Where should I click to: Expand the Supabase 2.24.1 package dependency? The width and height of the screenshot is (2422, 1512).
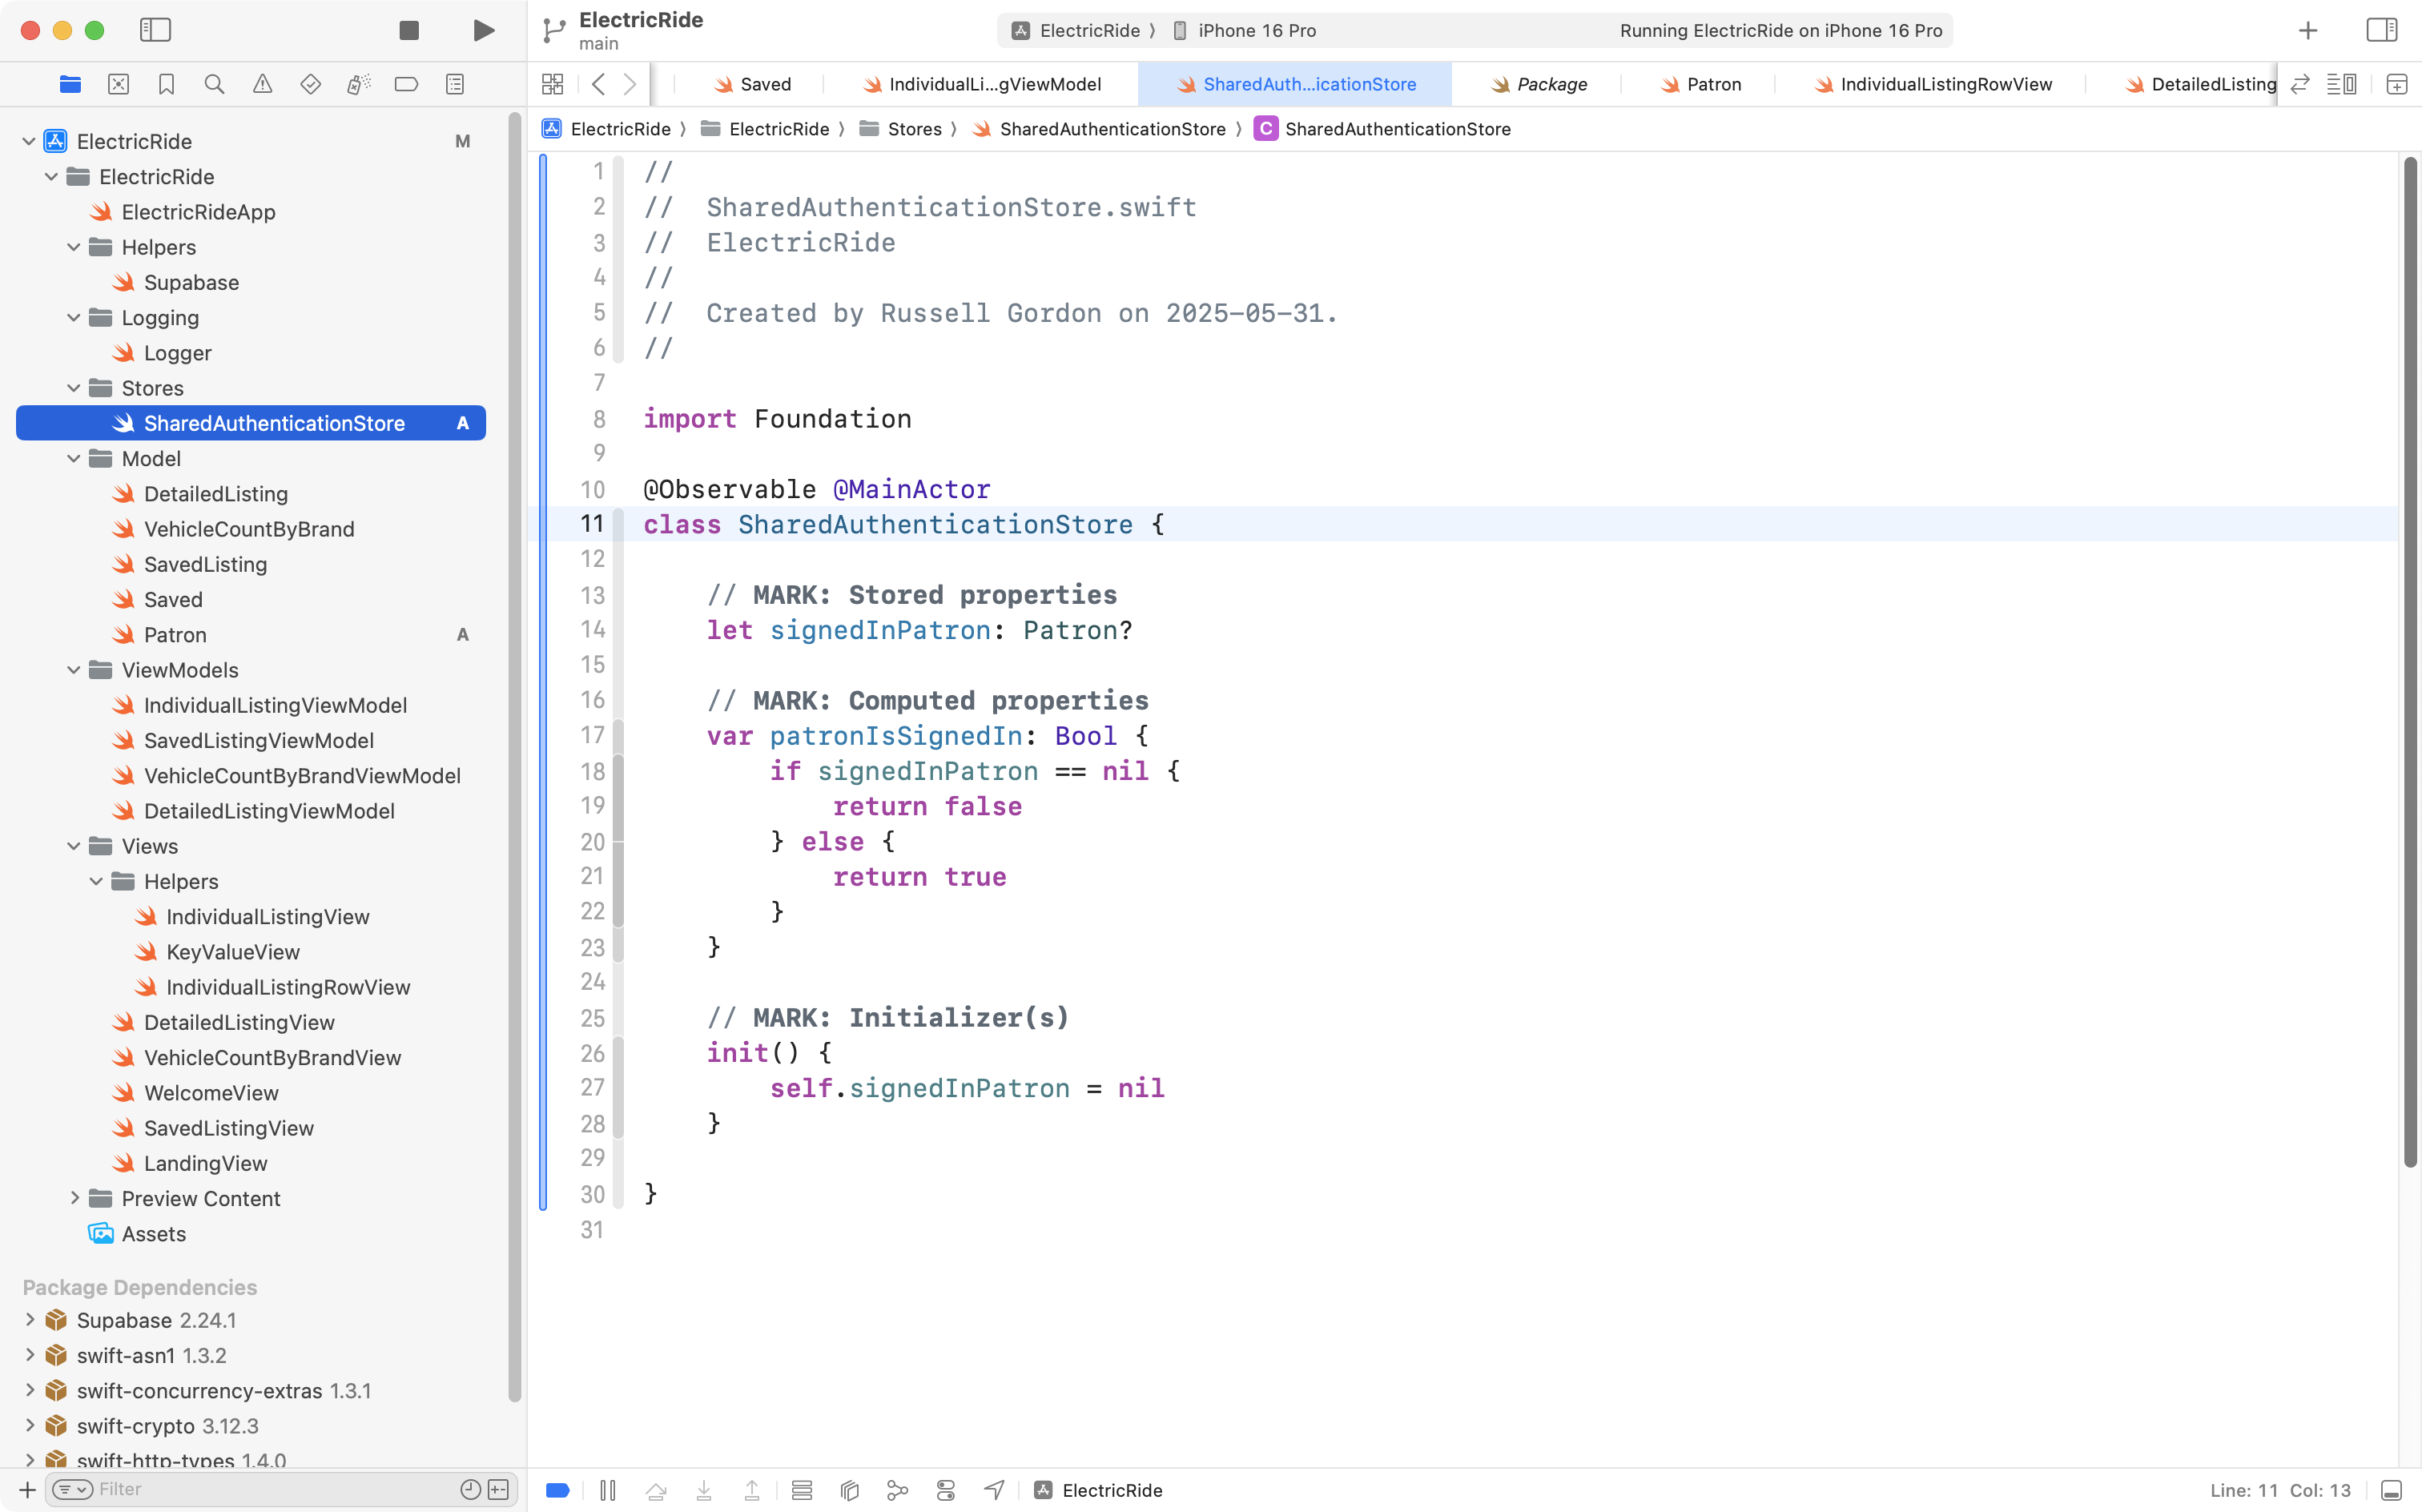tap(30, 1320)
